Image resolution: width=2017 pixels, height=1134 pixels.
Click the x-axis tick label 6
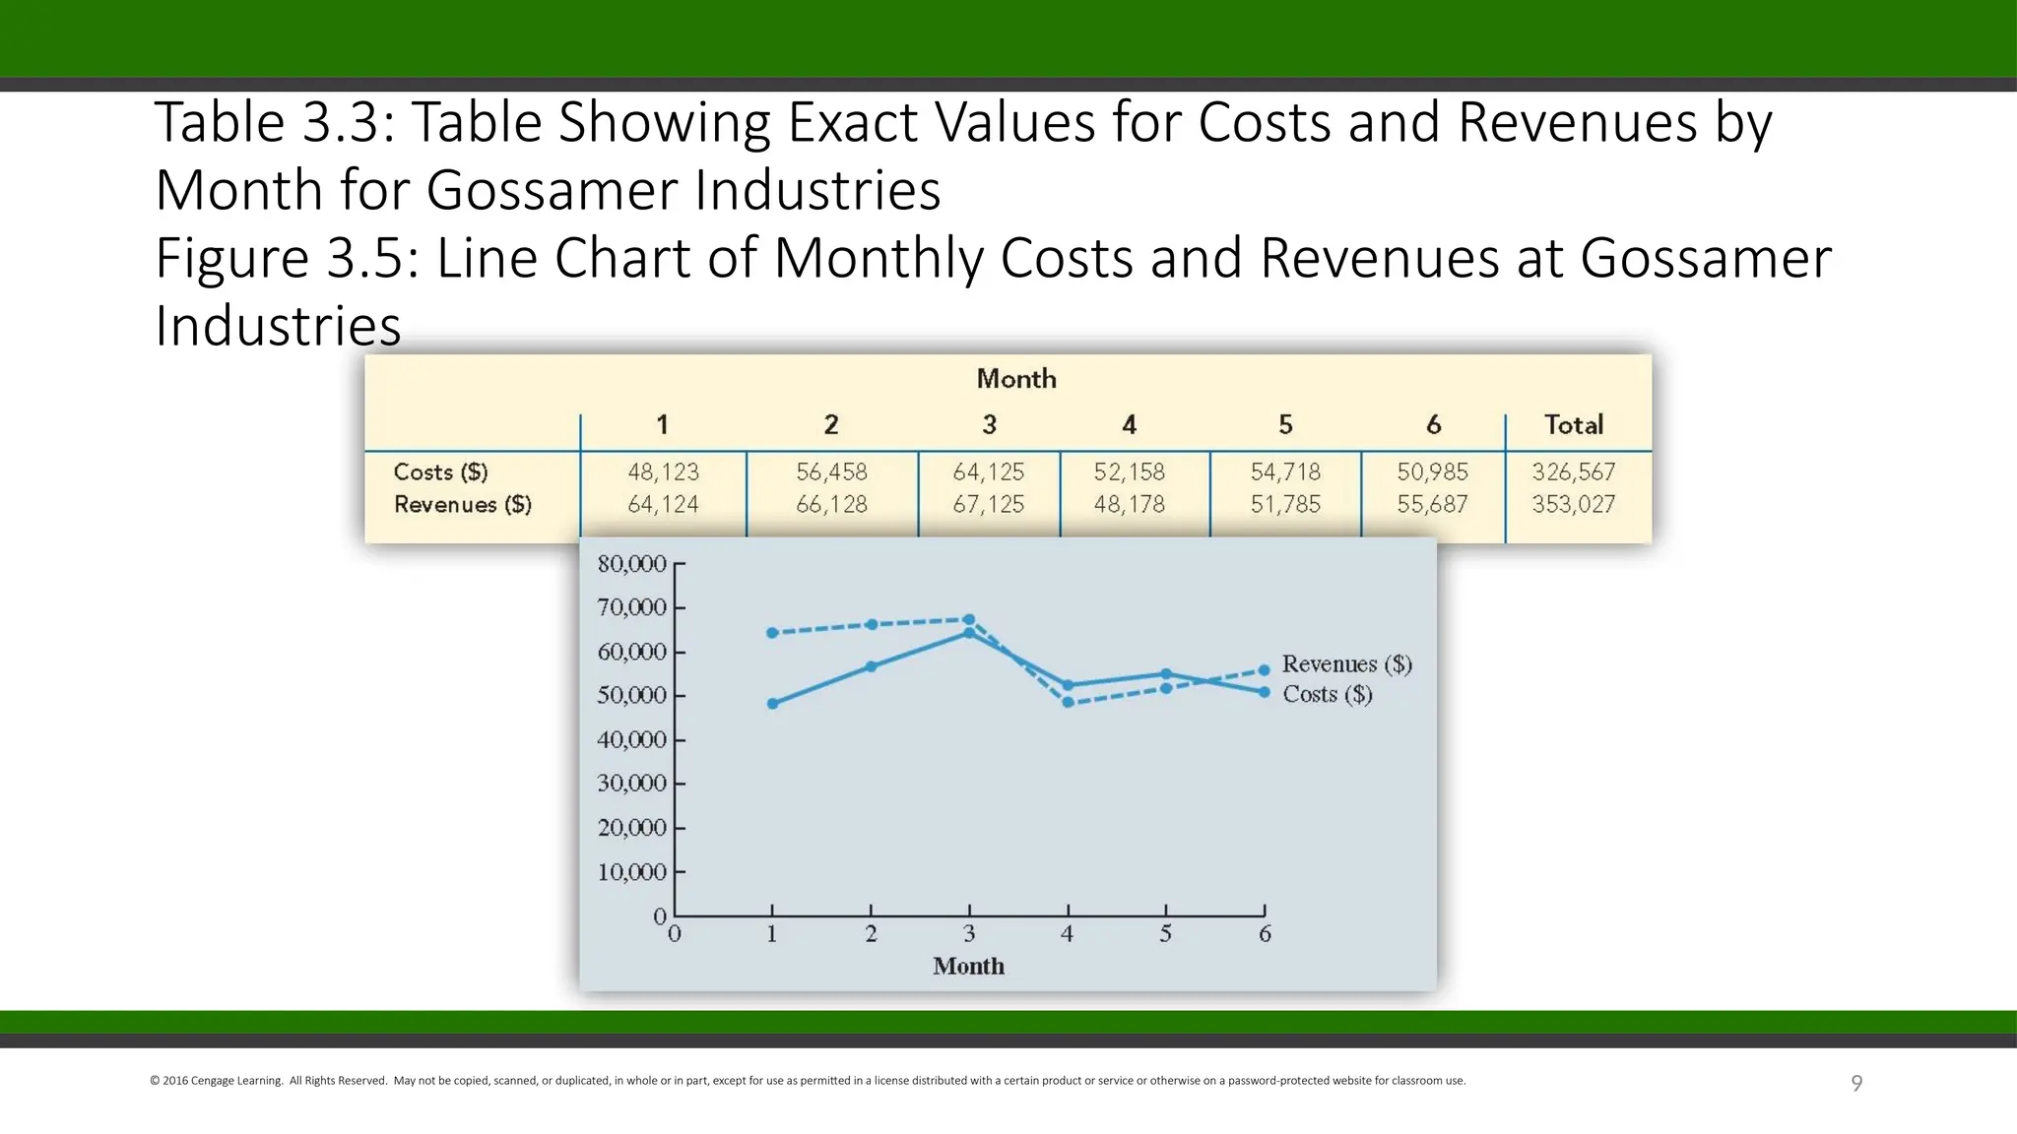(1265, 934)
